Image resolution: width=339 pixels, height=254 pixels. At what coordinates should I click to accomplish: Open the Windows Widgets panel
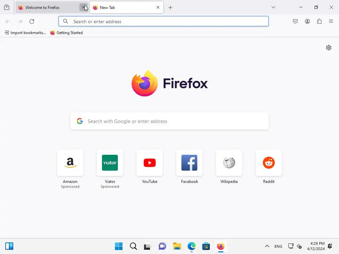9,246
